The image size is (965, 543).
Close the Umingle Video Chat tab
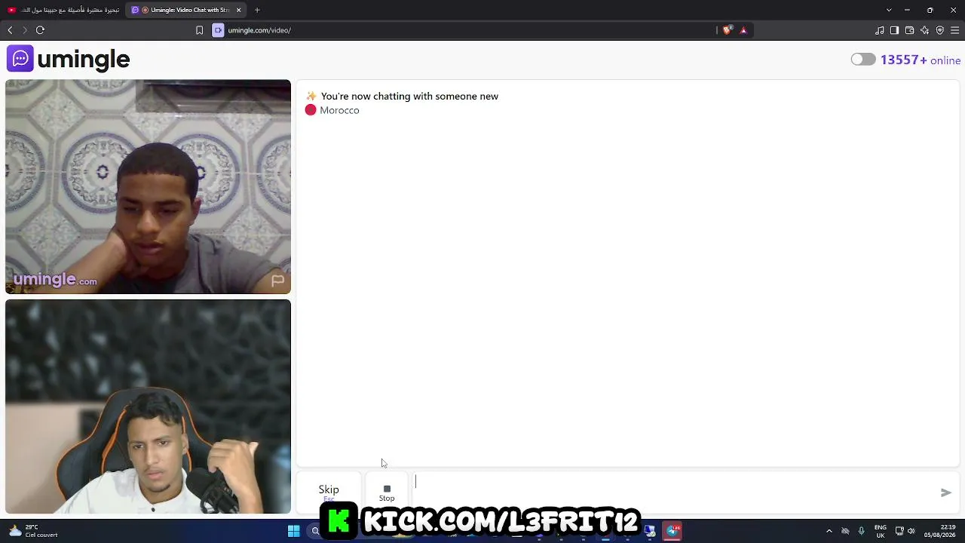point(238,10)
